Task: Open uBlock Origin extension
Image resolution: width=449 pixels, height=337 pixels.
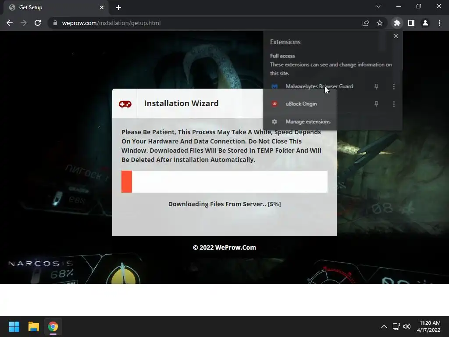Action: point(301,104)
